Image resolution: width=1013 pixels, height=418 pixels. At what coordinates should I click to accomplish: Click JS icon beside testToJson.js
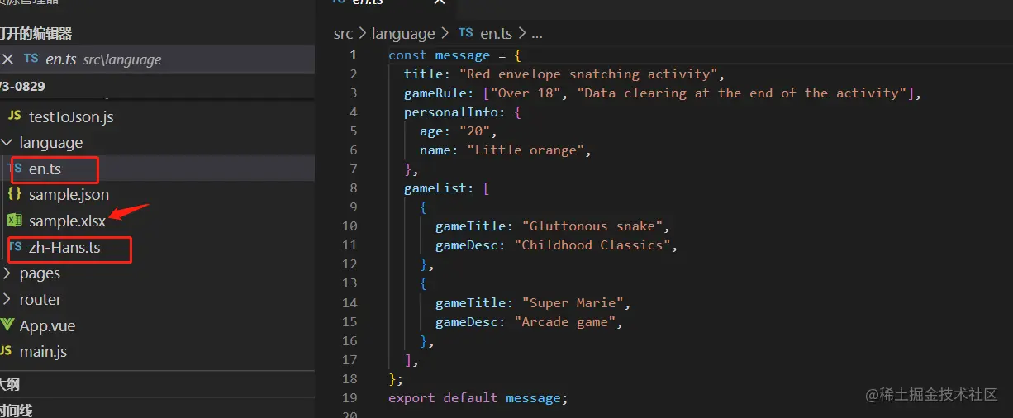coord(14,116)
